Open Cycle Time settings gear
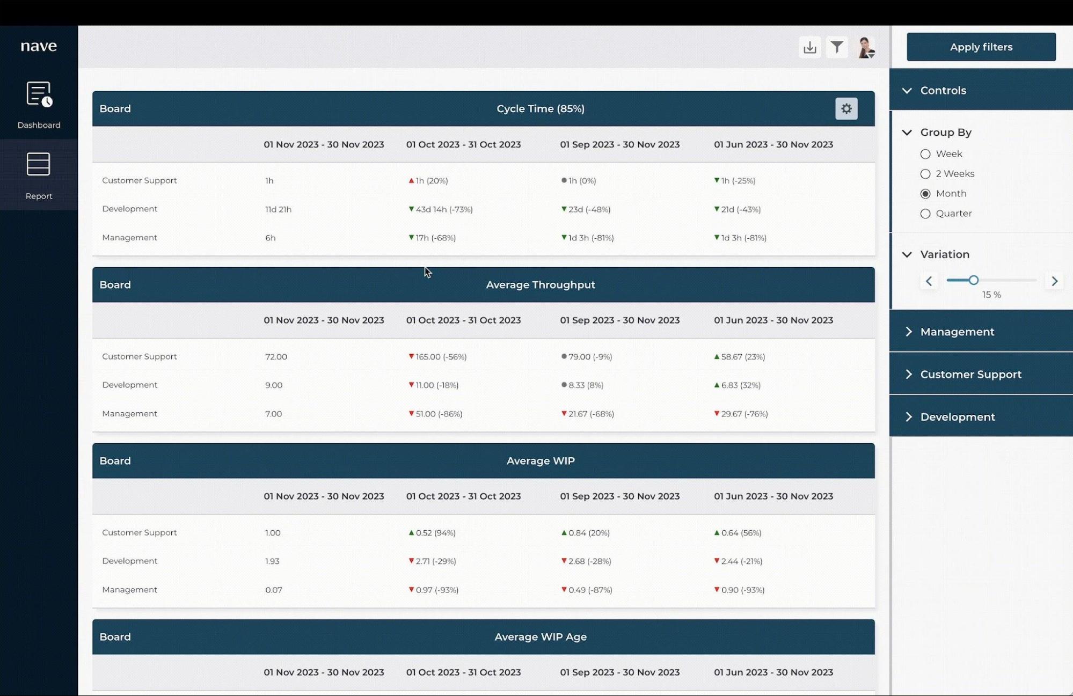 point(846,108)
